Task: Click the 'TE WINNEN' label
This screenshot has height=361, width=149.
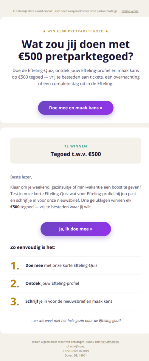Action: pyautogui.click(x=76, y=146)
